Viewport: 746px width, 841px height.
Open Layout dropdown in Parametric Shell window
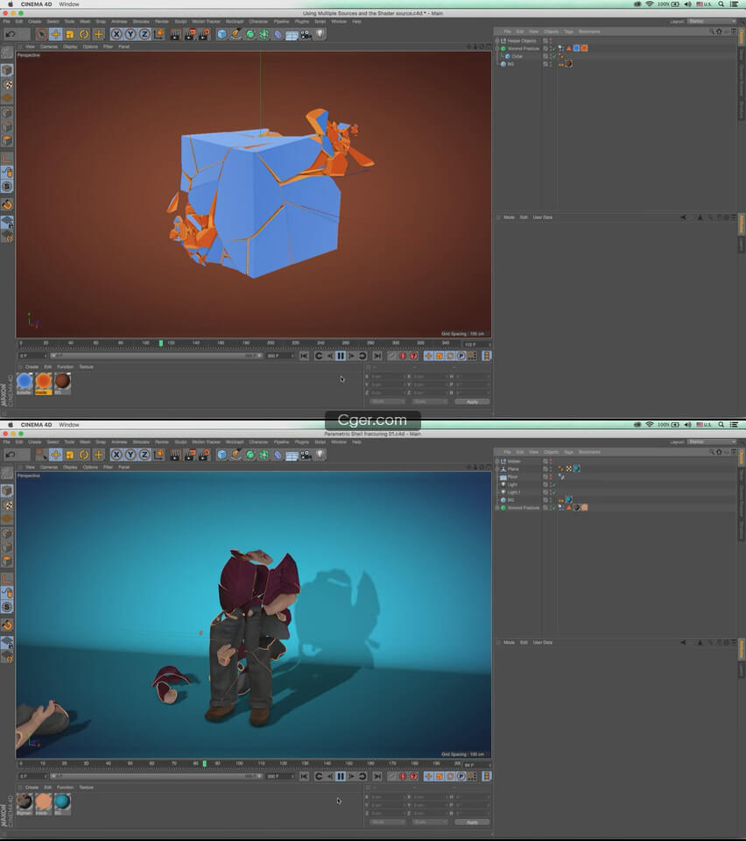712,442
